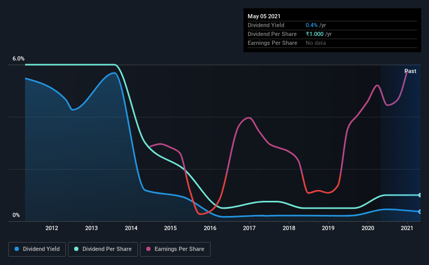Viewport: 429px width, 265px height.
Task: Click the 2017 x-axis label
Action: pos(249,228)
